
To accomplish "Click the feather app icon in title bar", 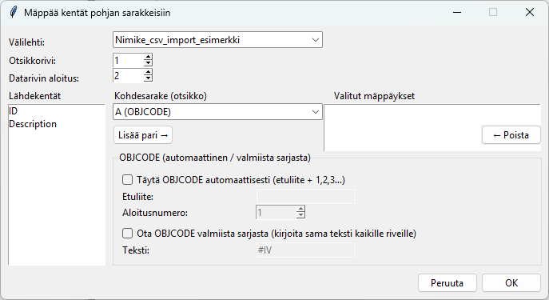I will pos(14,12).
